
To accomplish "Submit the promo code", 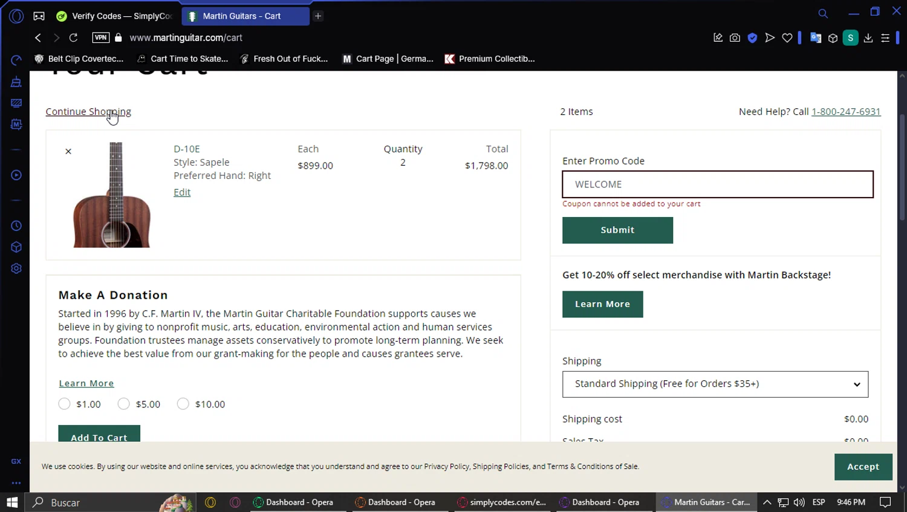I will coord(617,230).
